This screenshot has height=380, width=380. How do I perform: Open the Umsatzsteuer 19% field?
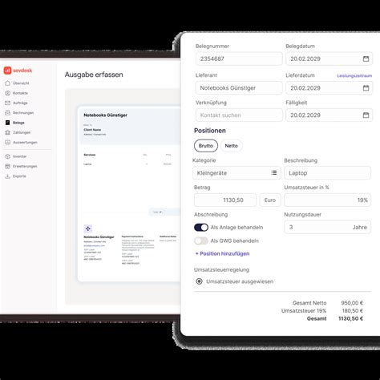327,200
